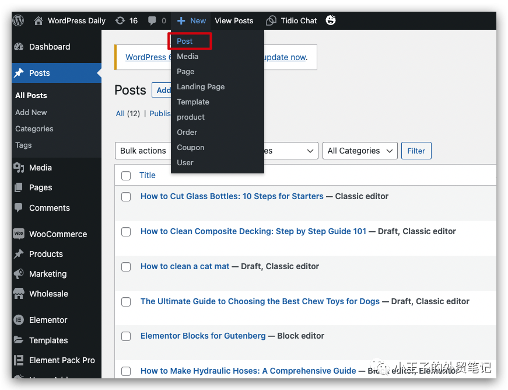Viewport: 508px width, 390px height.
Task: Click the Elementor circle icon
Action: pos(19,320)
